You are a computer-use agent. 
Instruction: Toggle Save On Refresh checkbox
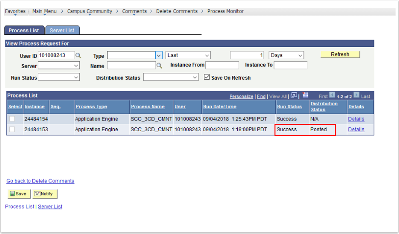click(x=207, y=77)
